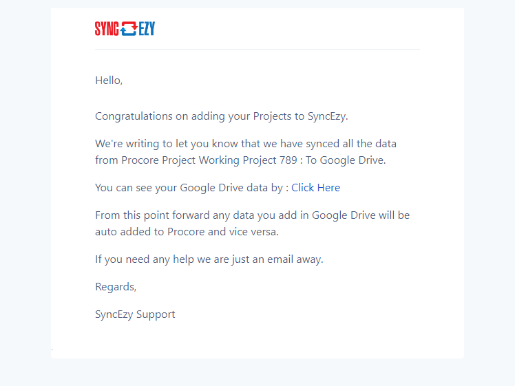Click the sync arrows icon in the logo
515x386 pixels.
(129, 29)
